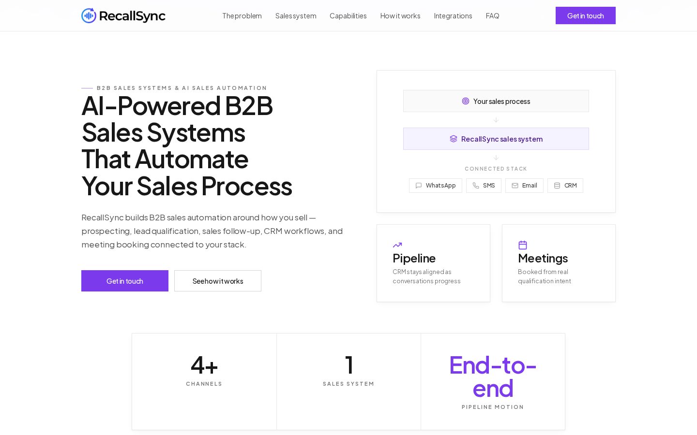
Task: Click the target icon beside Your sales process
Action: click(466, 101)
